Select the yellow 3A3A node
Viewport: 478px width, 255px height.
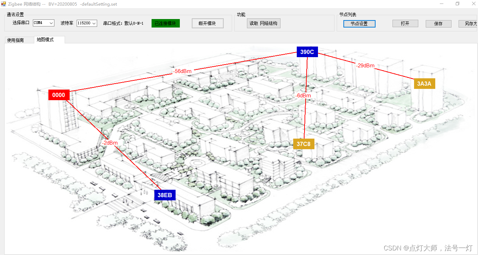424,84
